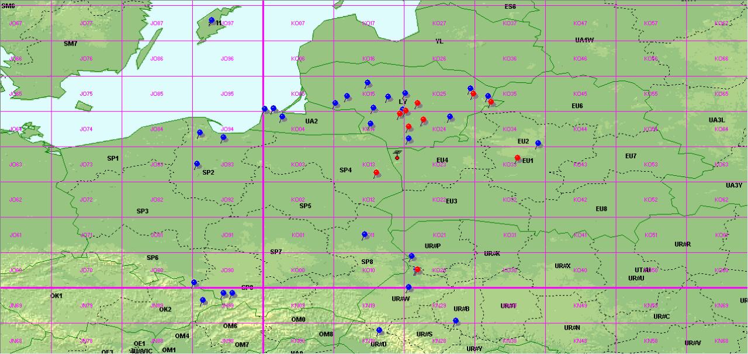
Task: Click the blue pin above the KO15 label
Action: pos(368,83)
